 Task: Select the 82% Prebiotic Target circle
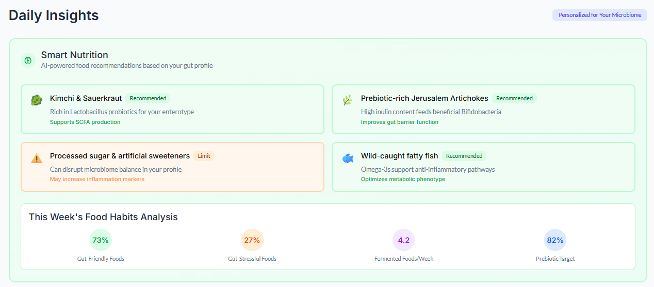coord(555,240)
